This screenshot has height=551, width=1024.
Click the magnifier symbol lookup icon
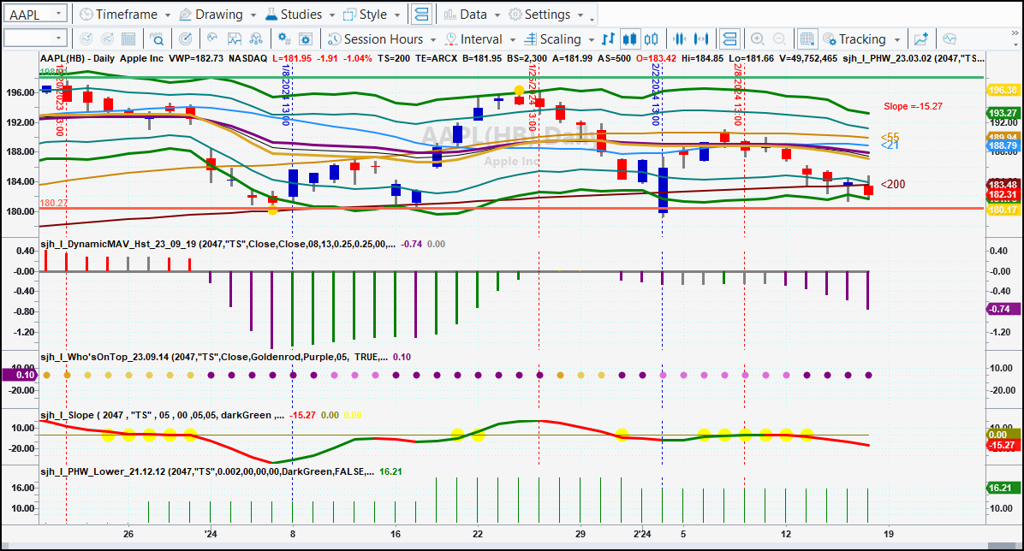tap(157, 39)
